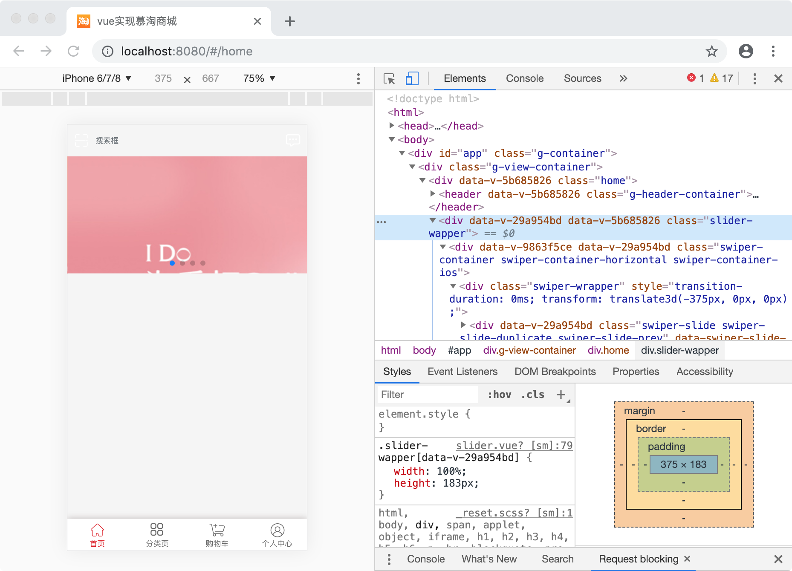Click the scan icon in mobile header
Viewport: 792px width, 571px height.
(x=81, y=140)
